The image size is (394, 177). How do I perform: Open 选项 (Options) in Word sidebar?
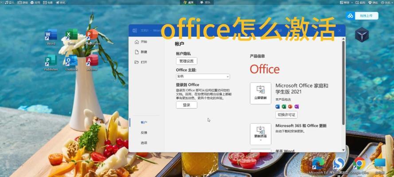pyautogui.click(x=144, y=143)
